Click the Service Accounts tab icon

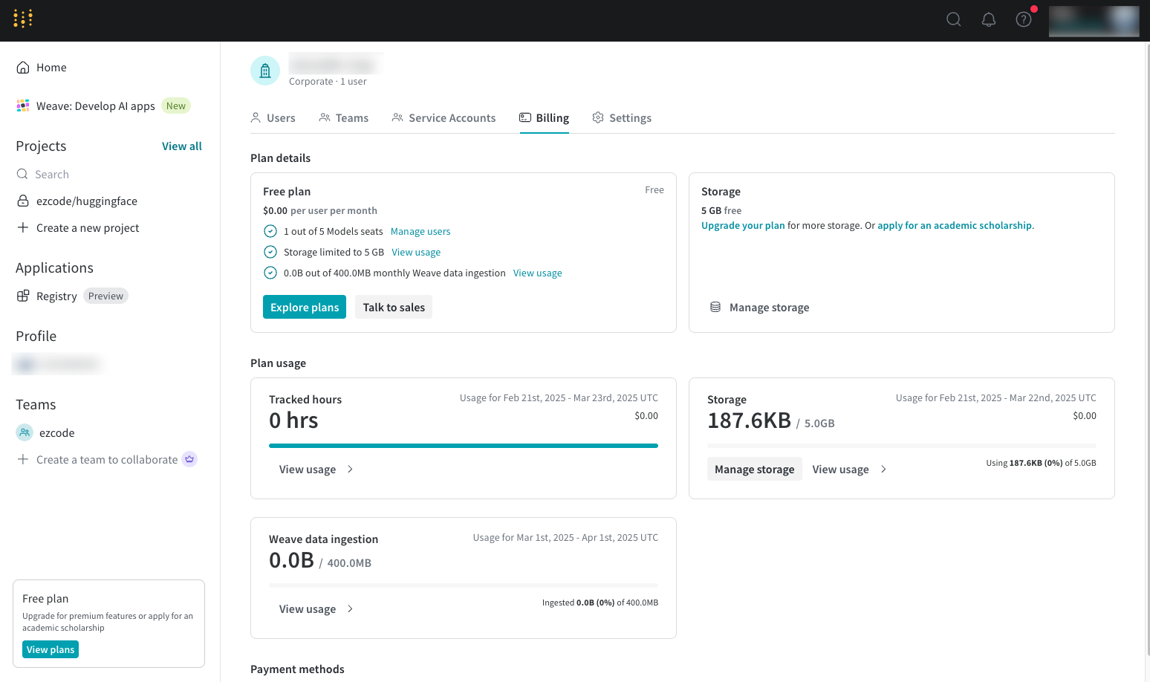[397, 117]
